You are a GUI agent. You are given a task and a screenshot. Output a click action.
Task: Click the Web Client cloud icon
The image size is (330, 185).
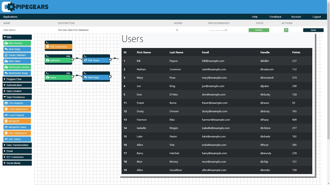pos(6,61)
